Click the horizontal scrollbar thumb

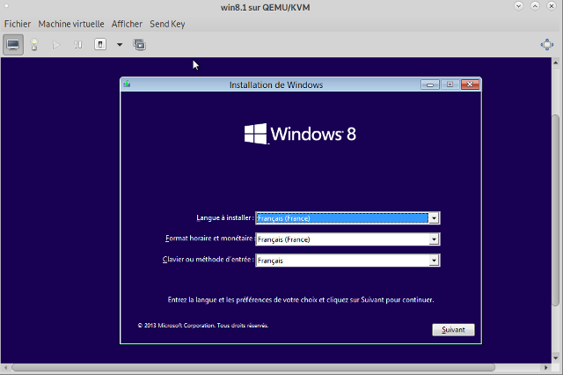[253, 367]
